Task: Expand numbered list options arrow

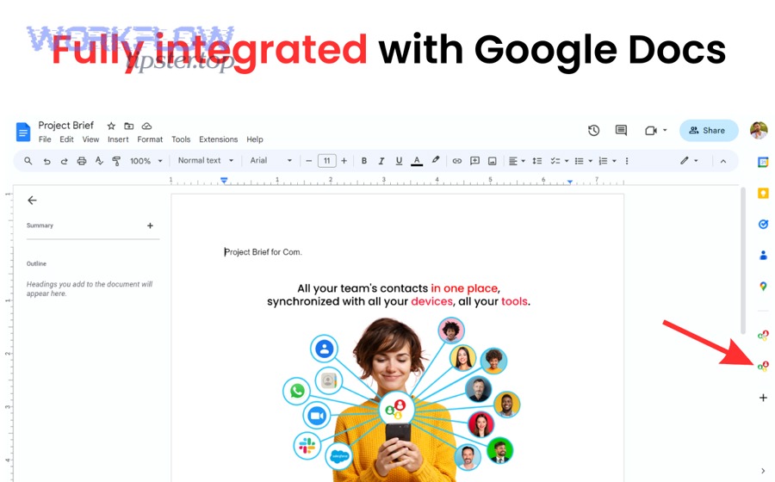Action: click(x=614, y=161)
